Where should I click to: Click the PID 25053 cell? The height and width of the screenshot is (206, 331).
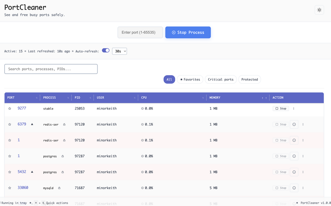click(80, 108)
